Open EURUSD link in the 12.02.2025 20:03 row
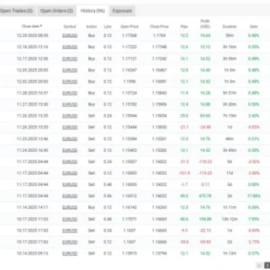 [x=70, y=82]
